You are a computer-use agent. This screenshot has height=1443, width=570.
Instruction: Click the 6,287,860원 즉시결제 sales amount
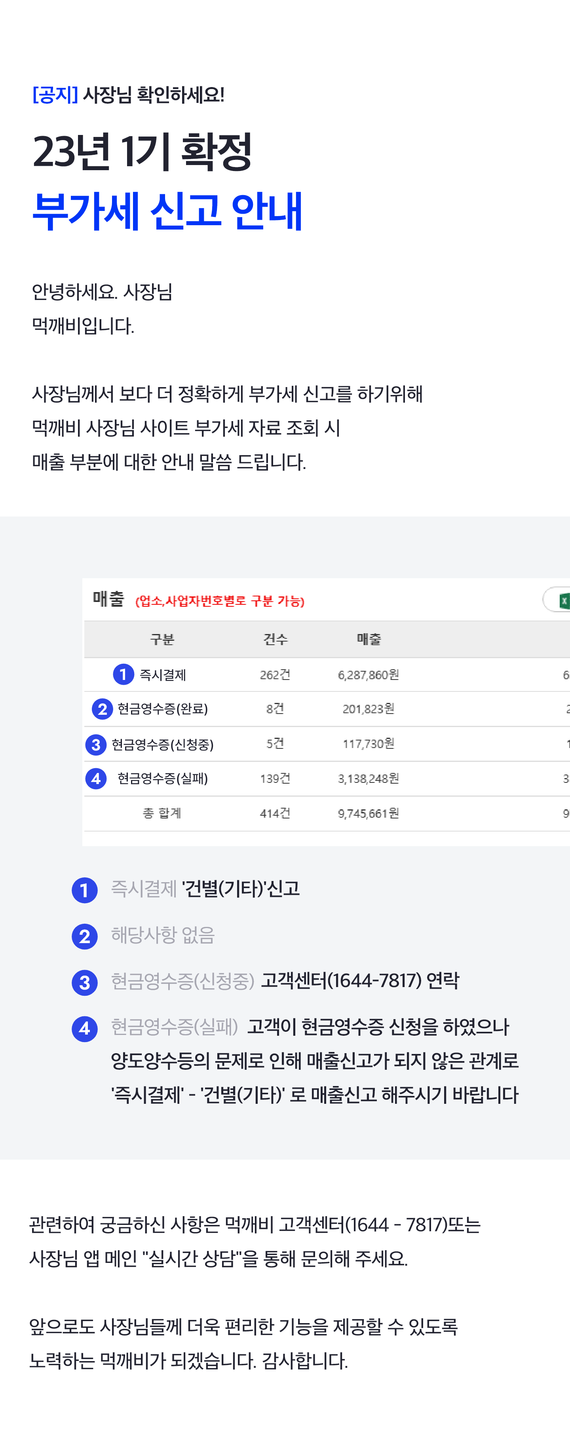(x=368, y=675)
